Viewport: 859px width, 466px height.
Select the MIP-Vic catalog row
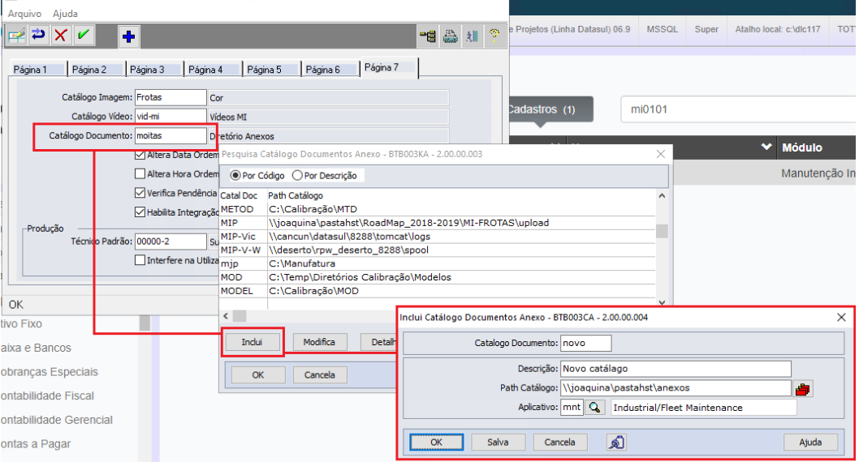click(x=437, y=237)
